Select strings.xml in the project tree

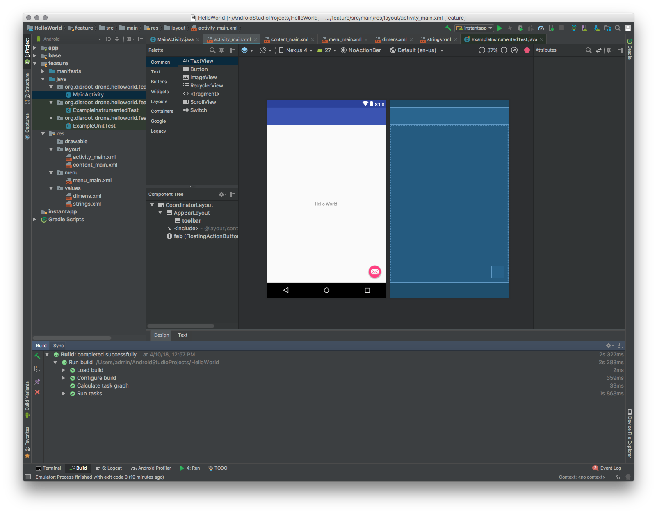pyautogui.click(x=87, y=204)
